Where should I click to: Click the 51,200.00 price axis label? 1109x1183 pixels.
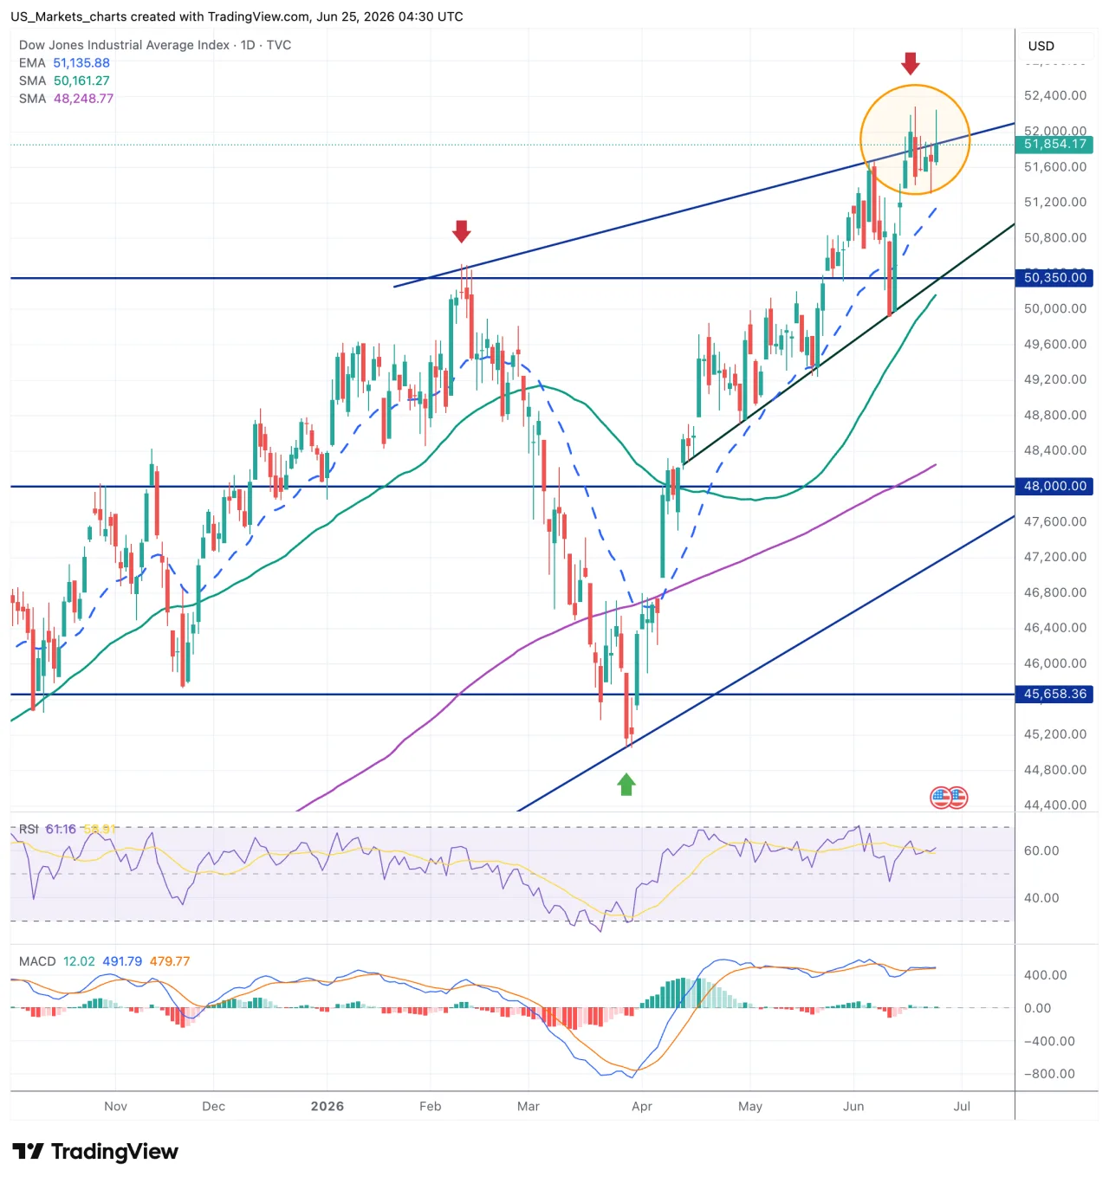tap(1055, 202)
